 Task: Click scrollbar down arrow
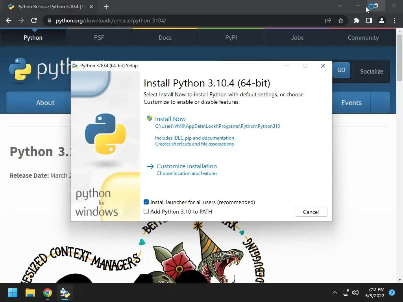(x=399, y=280)
